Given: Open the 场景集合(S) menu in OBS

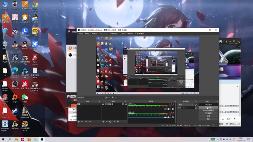Looking at the screenshot, I should (114, 34).
